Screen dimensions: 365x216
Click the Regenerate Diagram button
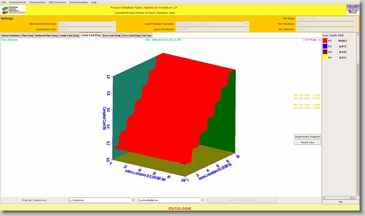(307, 136)
